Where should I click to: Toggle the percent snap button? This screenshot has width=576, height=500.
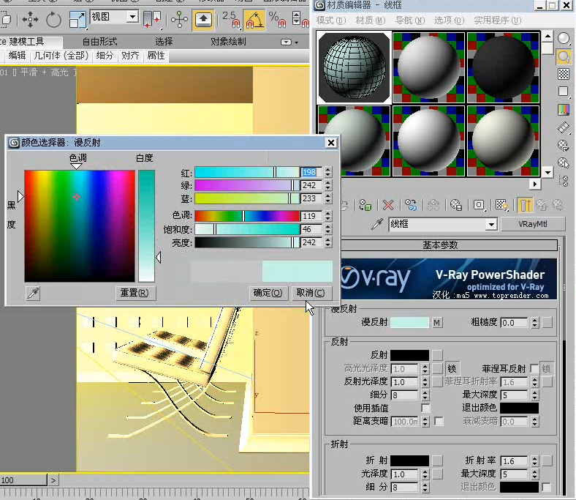pos(277,19)
